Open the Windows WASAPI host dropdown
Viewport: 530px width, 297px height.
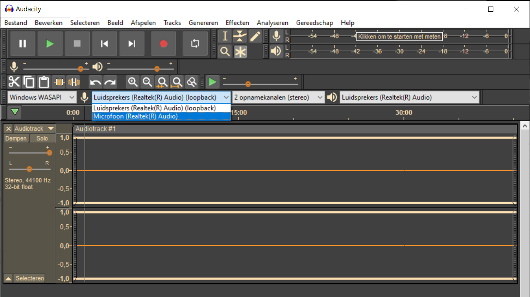coord(42,97)
